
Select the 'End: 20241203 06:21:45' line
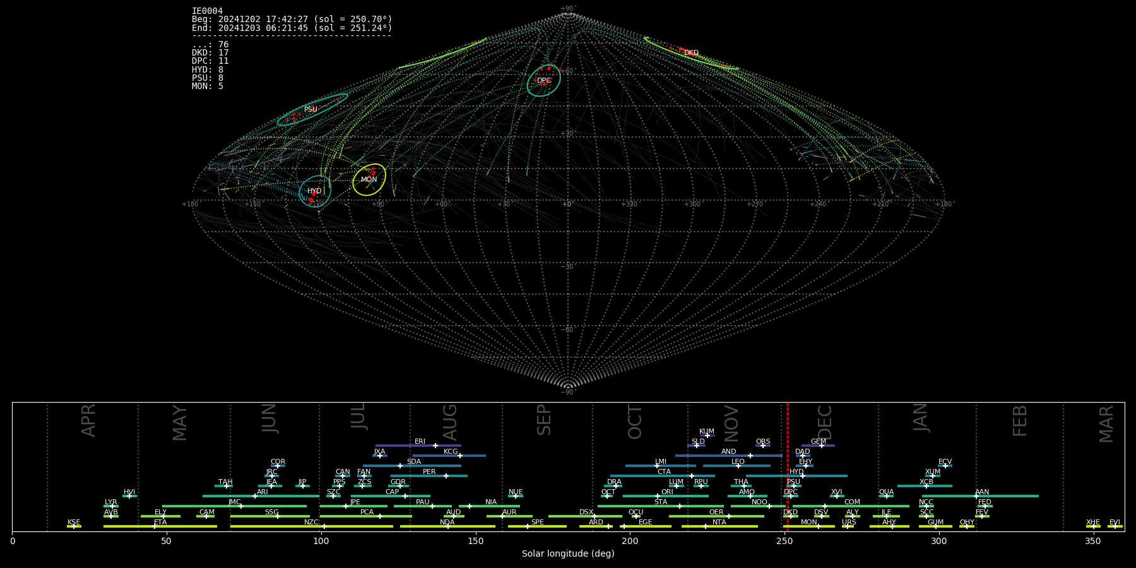click(x=292, y=28)
